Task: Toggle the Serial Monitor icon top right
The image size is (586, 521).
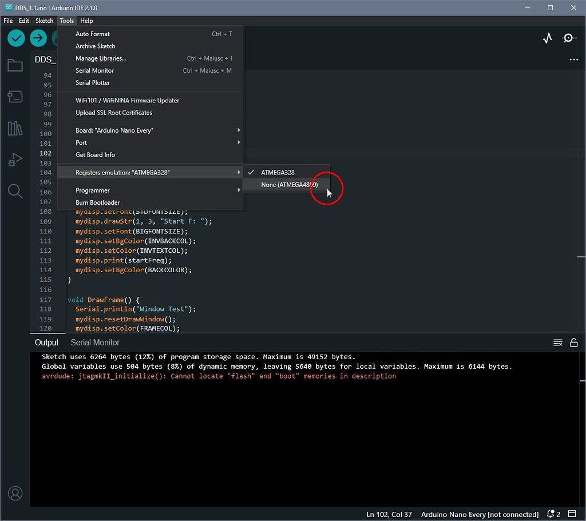Action: [x=569, y=38]
